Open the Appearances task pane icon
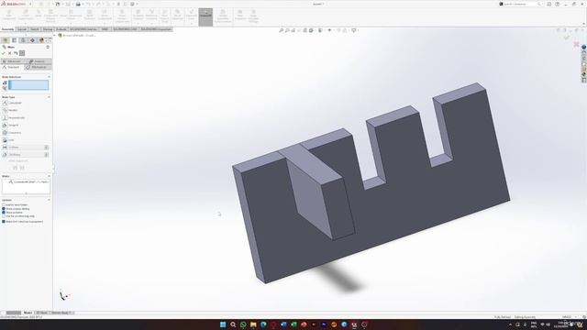This screenshot has height=330, width=587. click(x=583, y=74)
